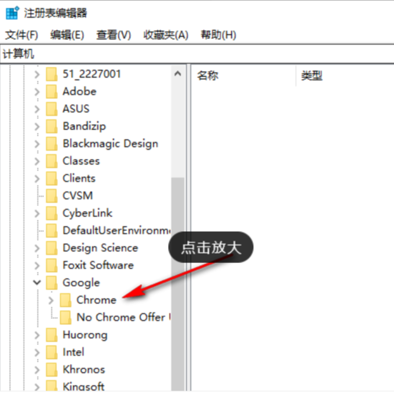Image resolution: width=394 pixels, height=394 pixels.
Task: Select the CVSM key label
Action: (x=78, y=196)
